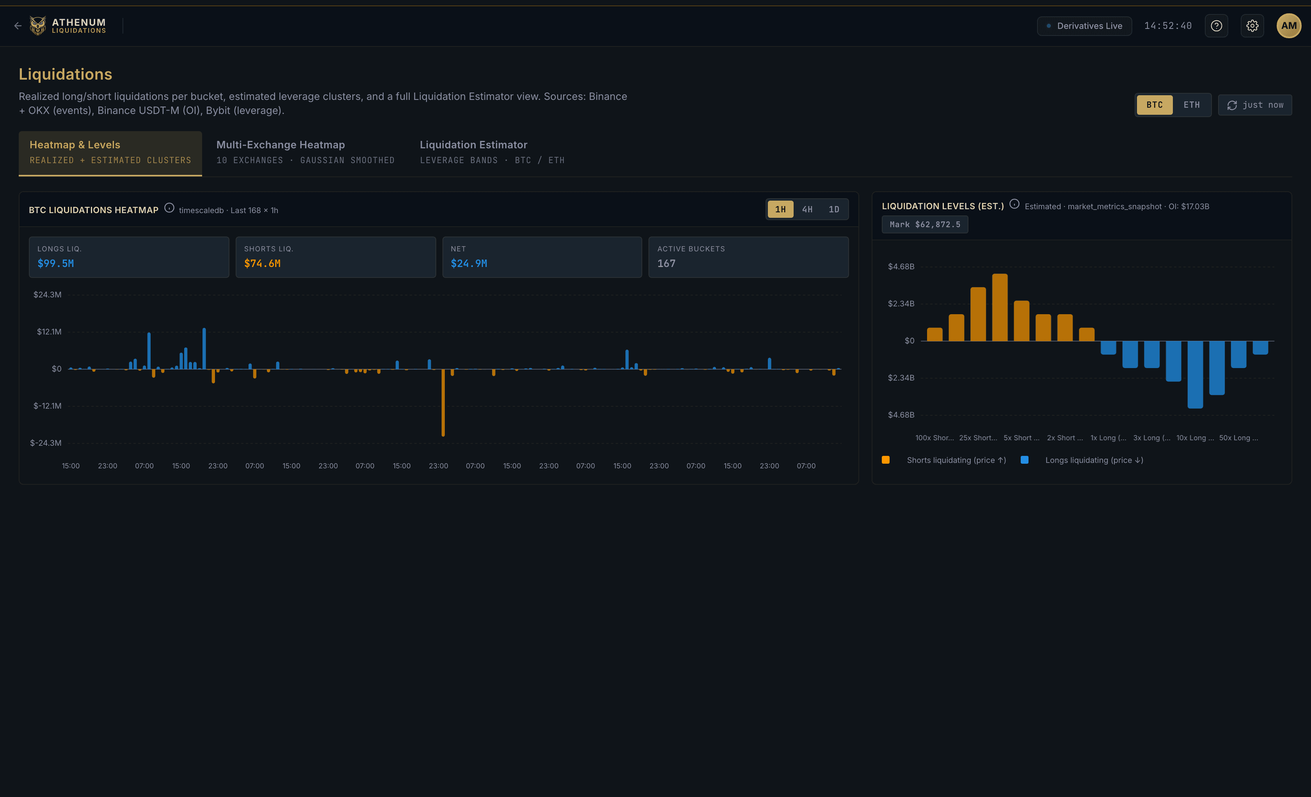Screen dimensions: 1311x797
Task: Click Longs liquidating (price ↓) legend label
Action: (x=1094, y=461)
